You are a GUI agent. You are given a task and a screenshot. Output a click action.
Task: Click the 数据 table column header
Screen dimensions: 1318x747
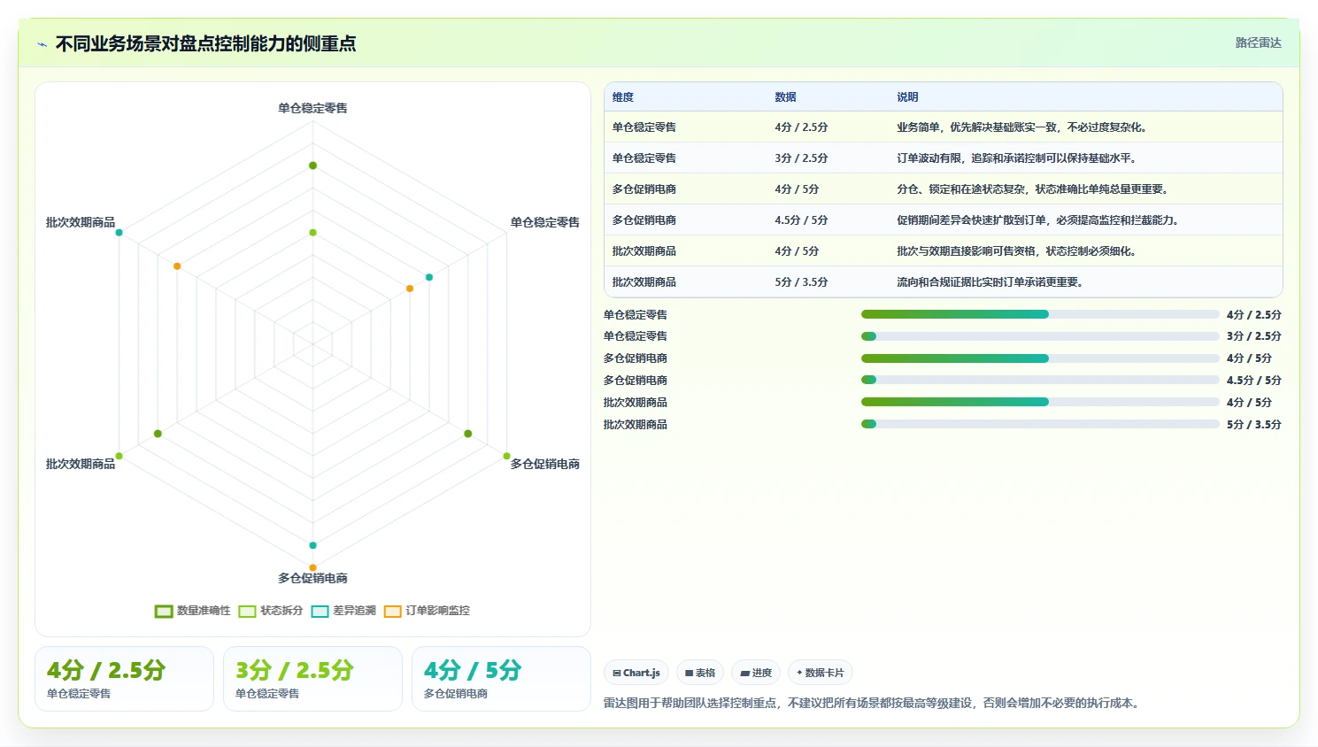[785, 97]
